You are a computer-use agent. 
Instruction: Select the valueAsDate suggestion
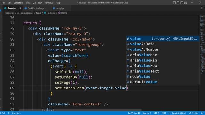pos(163,44)
